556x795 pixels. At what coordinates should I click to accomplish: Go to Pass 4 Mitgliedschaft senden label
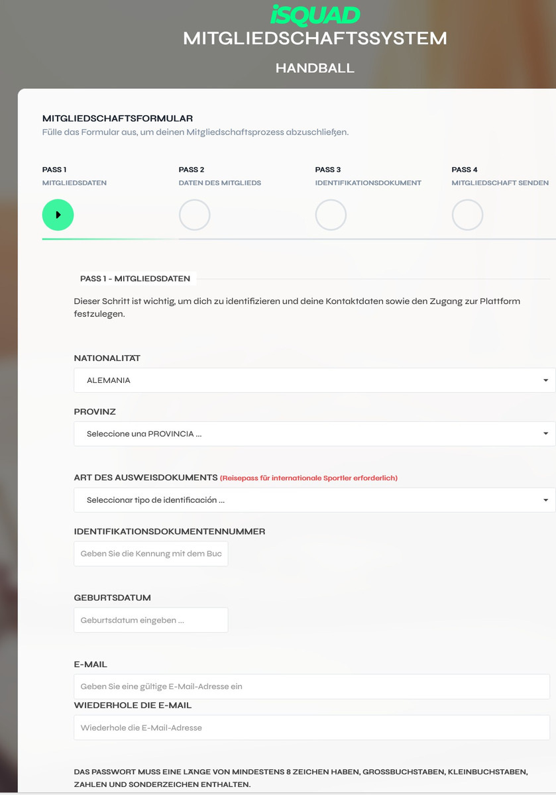[500, 183]
